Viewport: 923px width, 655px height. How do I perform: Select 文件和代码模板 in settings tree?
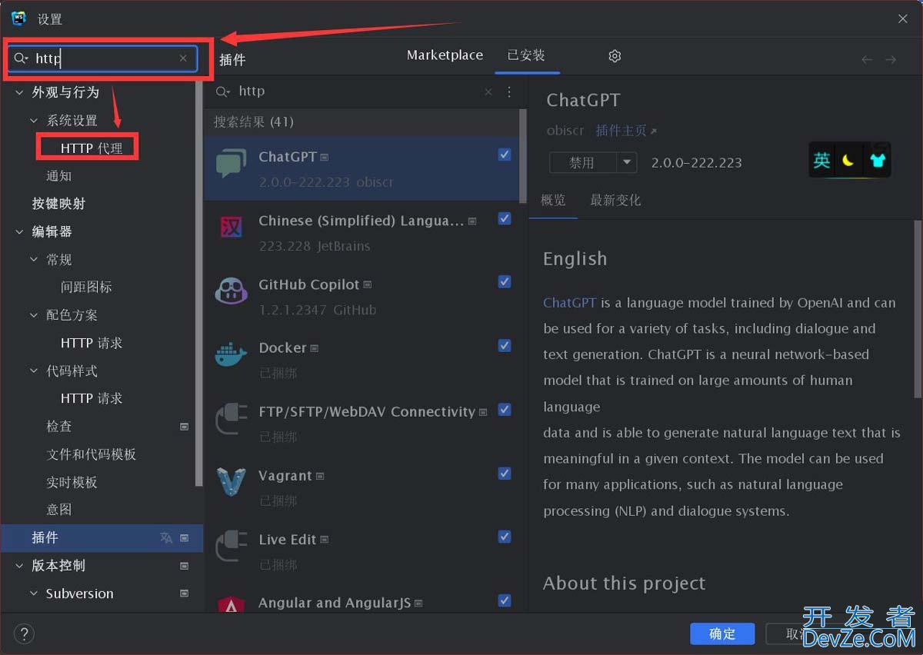click(91, 454)
